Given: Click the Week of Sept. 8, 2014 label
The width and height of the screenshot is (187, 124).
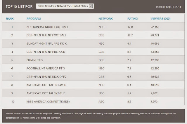Looking at the screenshot, I should click(168, 7).
